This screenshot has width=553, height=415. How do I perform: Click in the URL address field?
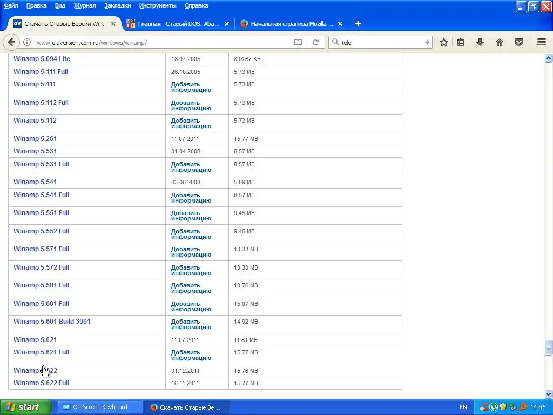click(162, 42)
